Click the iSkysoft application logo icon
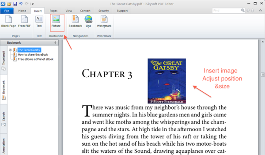The height and width of the screenshot is (155, 265). coord(3,4)
